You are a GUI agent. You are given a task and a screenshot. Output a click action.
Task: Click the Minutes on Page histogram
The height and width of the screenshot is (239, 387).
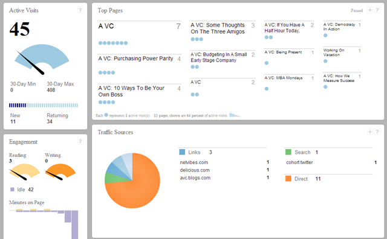[x=44, y=224]
